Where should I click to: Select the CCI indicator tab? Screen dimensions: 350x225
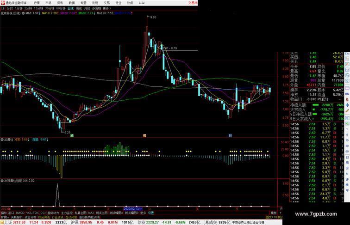(43, 213)
